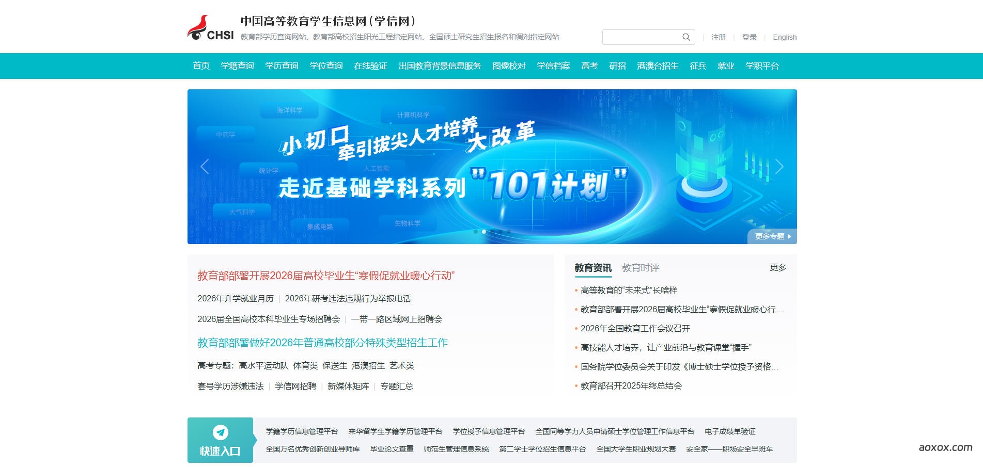Click the paper plane icon above 快速入口
Viewport: 983px width, 467px height.
(221, 433)
